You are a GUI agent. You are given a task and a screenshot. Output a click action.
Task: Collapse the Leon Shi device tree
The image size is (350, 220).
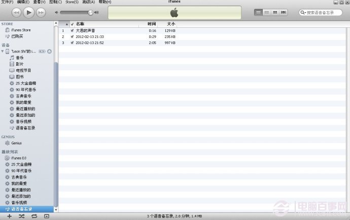(3, 52)
